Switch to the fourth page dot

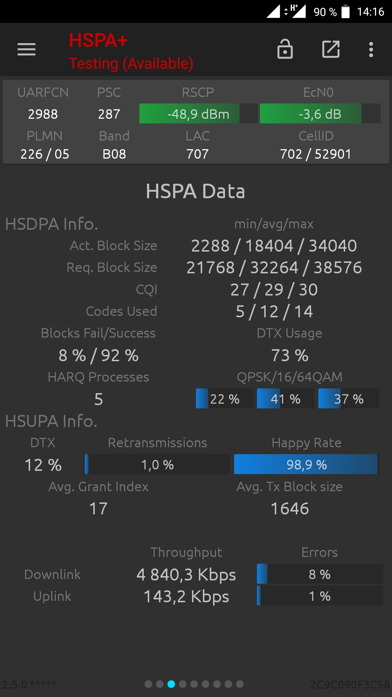tap(183, 684)
